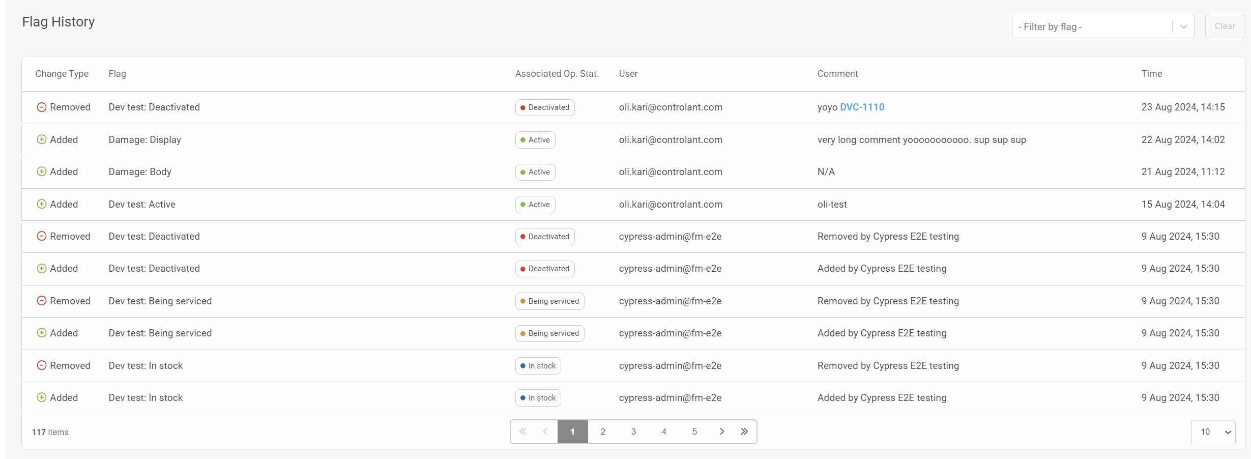
Task: Click the Flag column header
Action: (117, 74)
